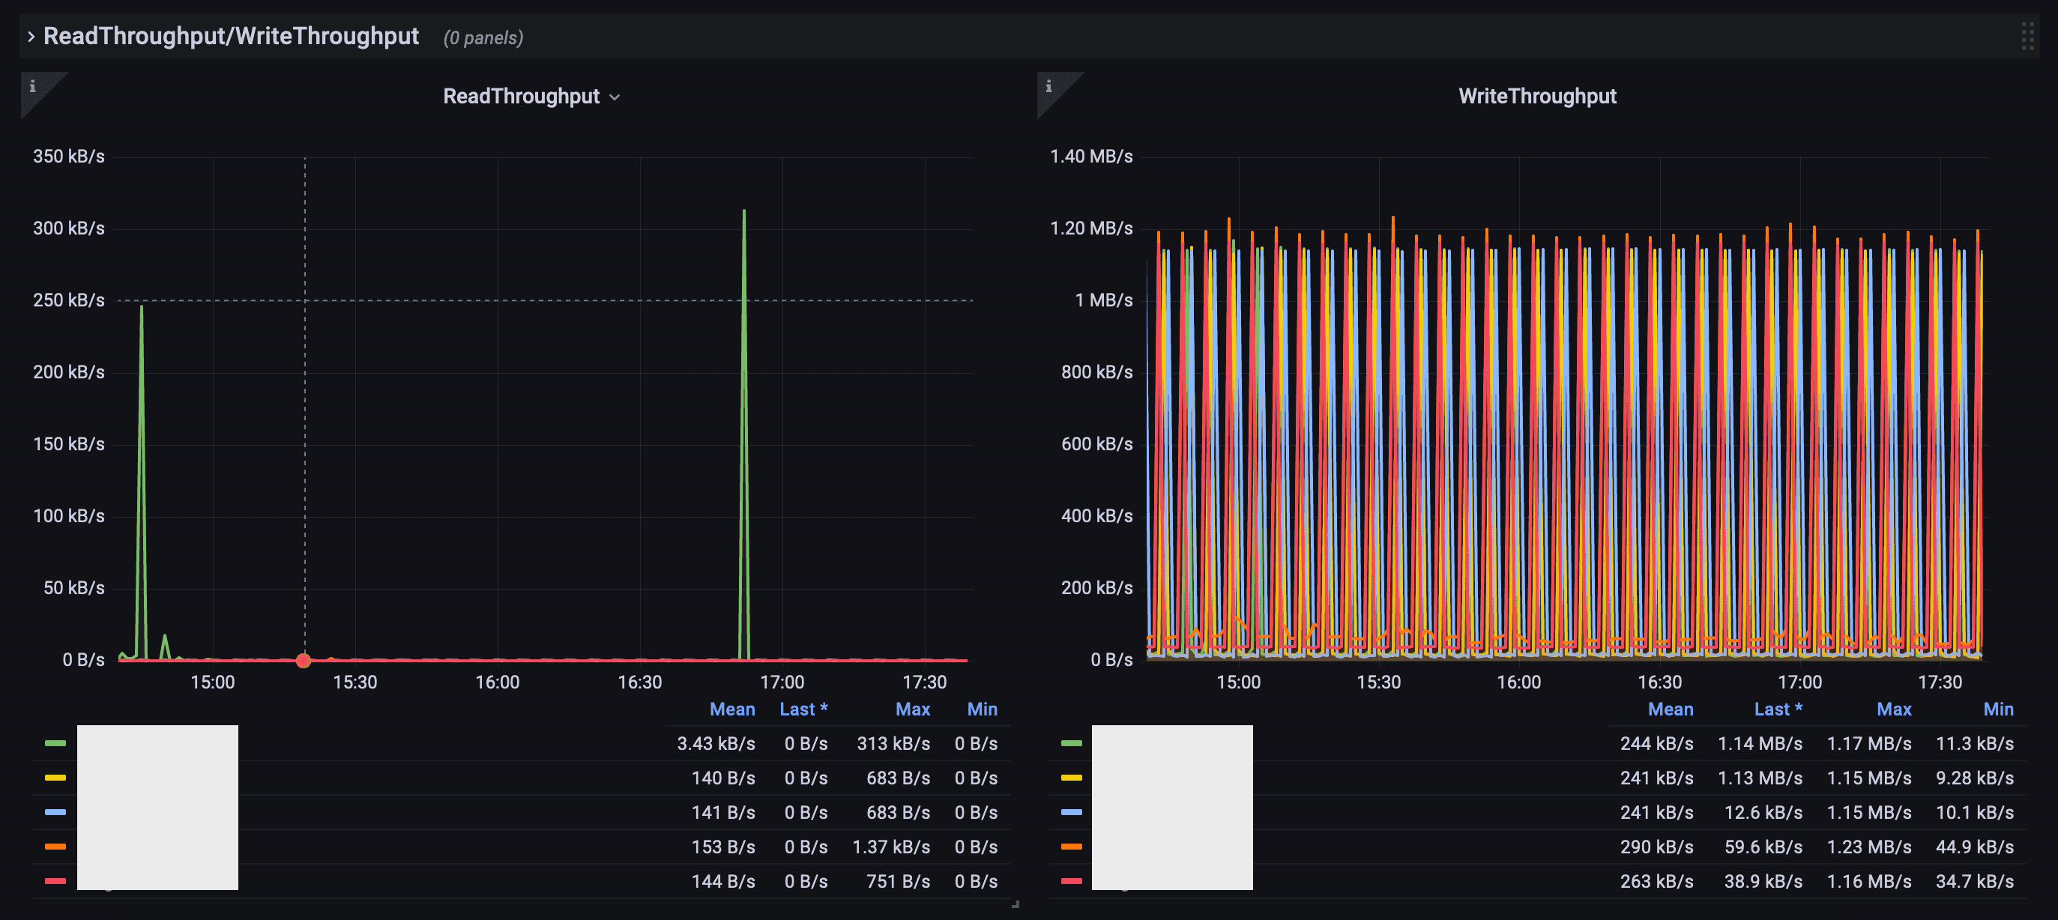This screenshot has height=920, width=2058.
Task: Click orange series color swatch in WriteThroughput legend
Action: tap(1071, 847)
